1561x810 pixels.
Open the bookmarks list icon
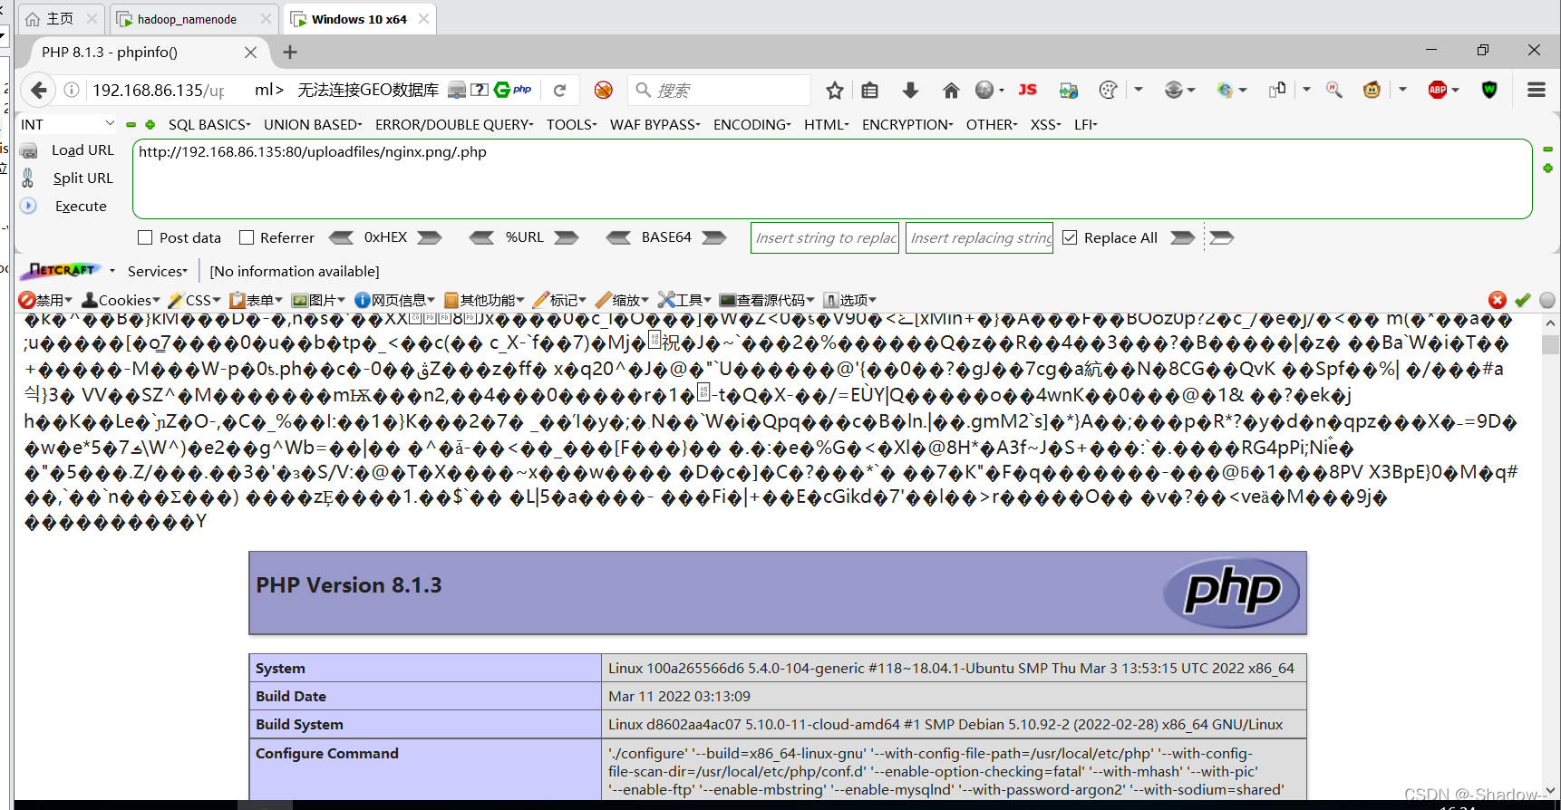coord(870,90)
